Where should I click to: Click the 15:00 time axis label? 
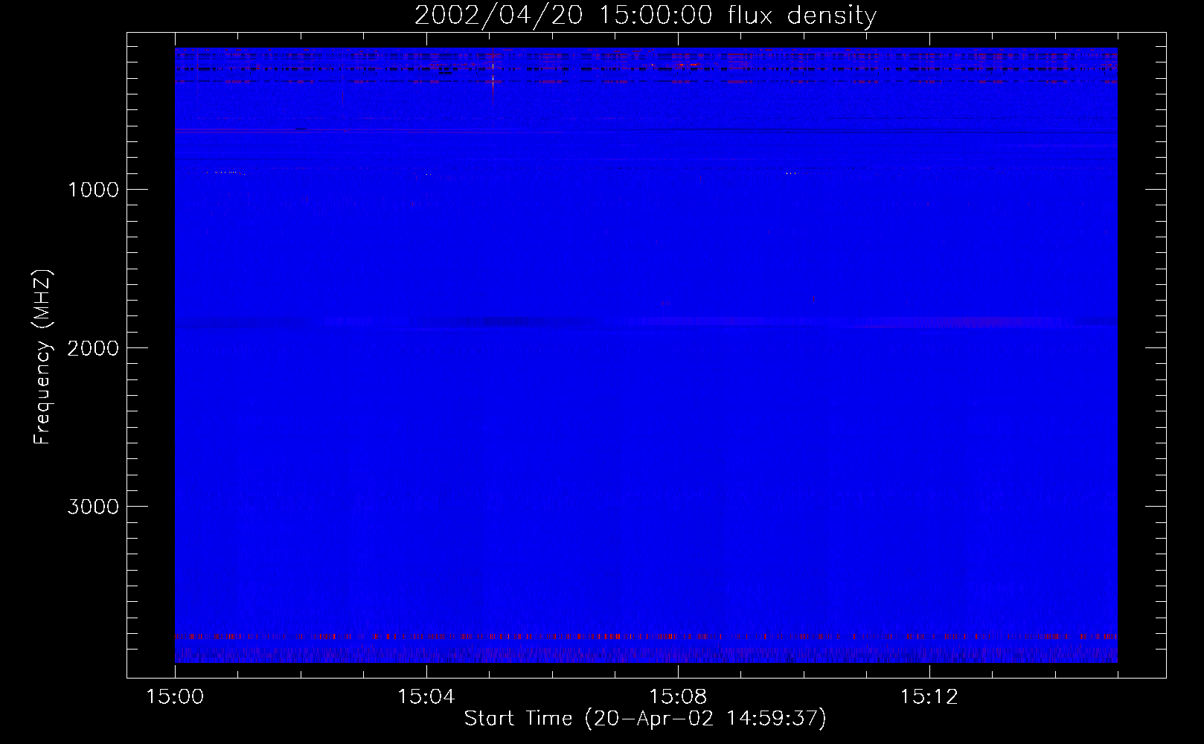pos(175,697)
